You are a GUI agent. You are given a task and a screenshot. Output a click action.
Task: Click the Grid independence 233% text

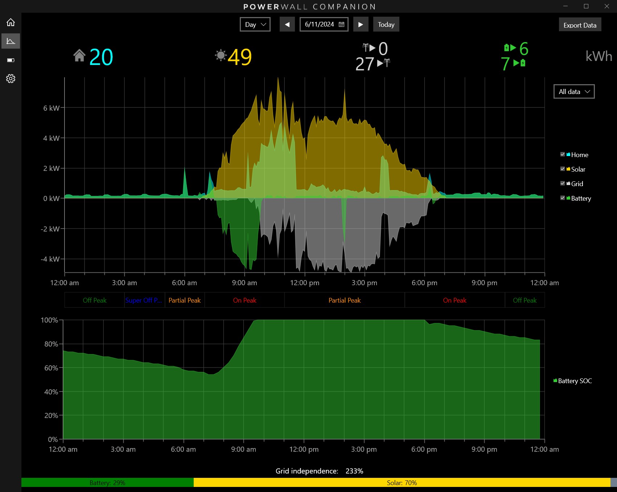tap(319, 471)
